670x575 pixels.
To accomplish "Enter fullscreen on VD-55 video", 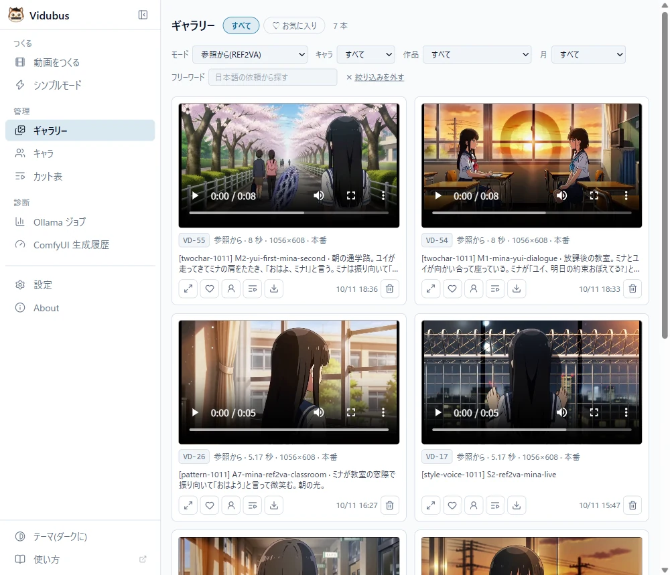I will (351, 195).
